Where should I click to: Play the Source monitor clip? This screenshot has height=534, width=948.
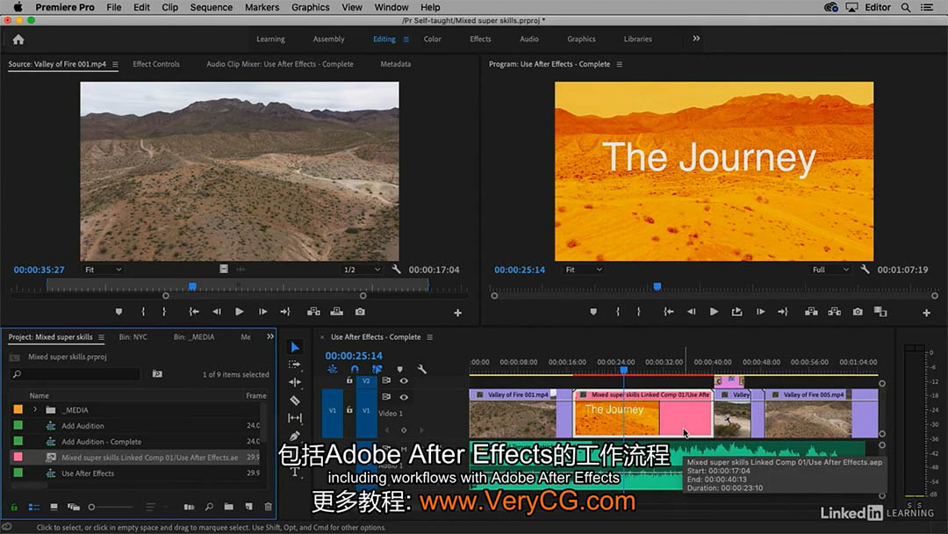240,312
